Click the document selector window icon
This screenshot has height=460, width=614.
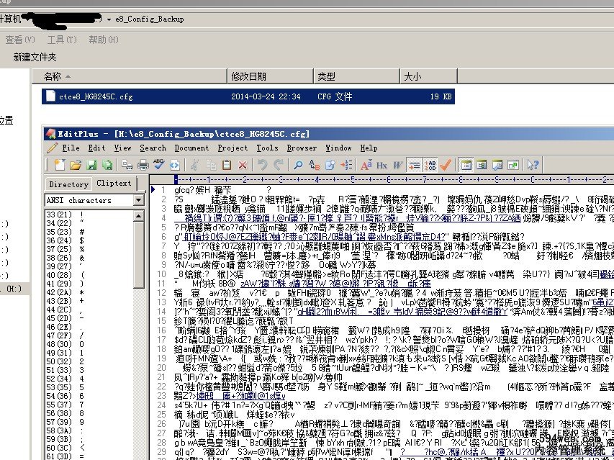click(482, 165)
